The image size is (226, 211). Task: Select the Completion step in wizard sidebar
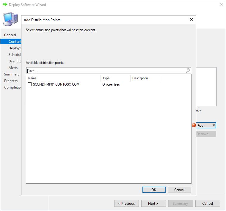[x=12, y=87]
